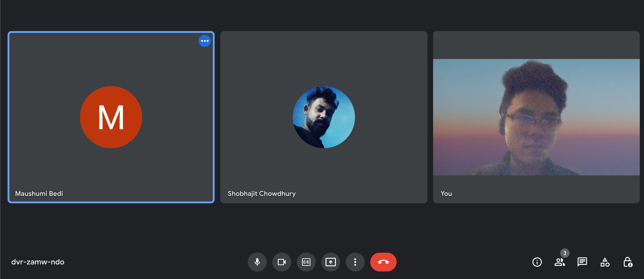Click the participant count badge showing 3
The image size is (644, 279).
(565, 253)
